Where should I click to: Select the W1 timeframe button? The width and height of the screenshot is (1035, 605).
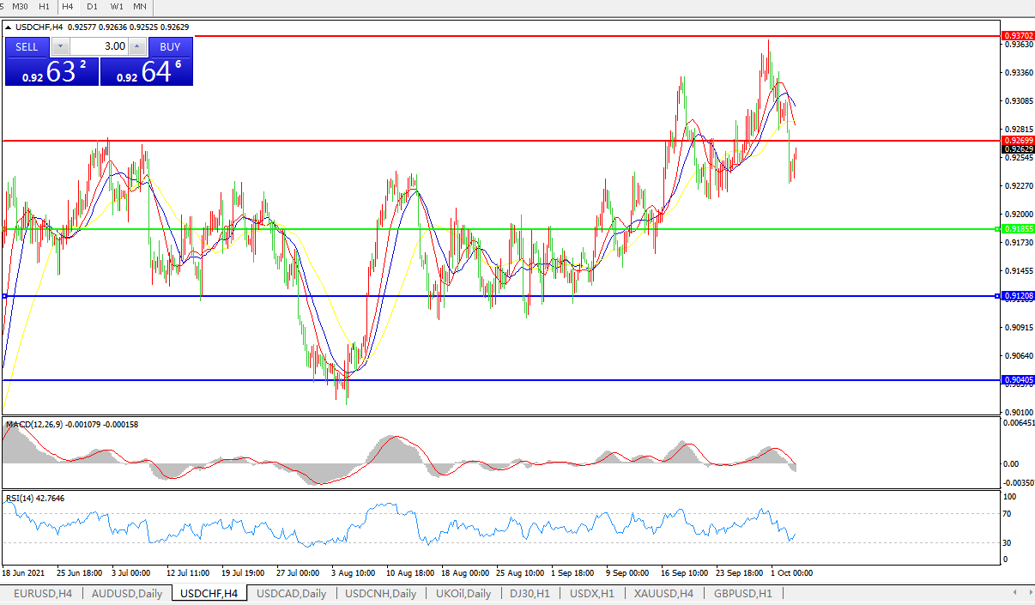(117, 6)
